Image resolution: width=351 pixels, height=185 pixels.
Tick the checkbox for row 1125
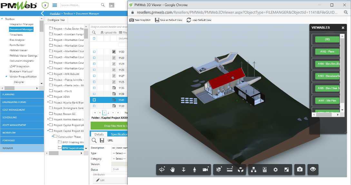click(x=94, y=82)
